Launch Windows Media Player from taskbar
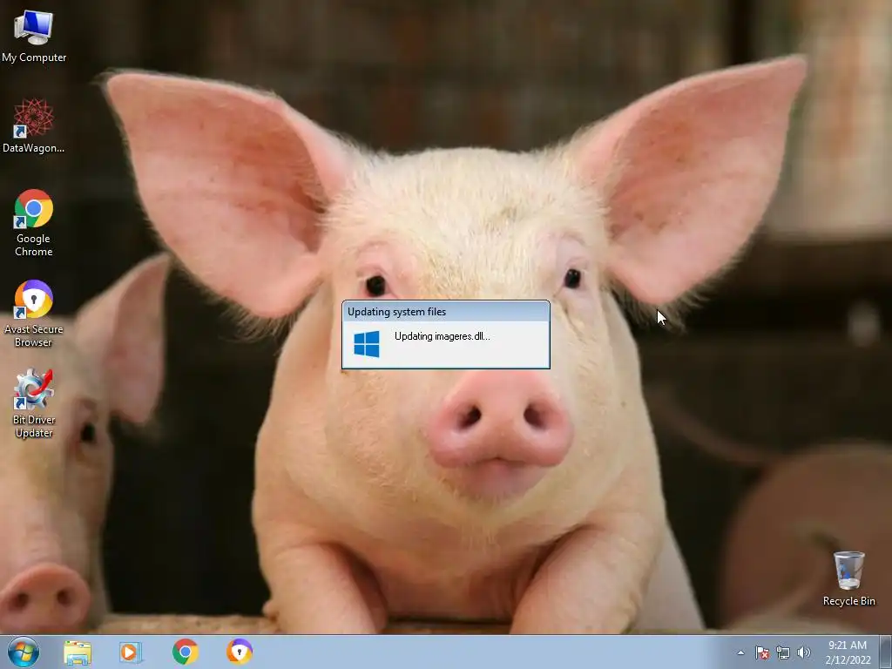892x669 pixels. [x=131, y=652]
